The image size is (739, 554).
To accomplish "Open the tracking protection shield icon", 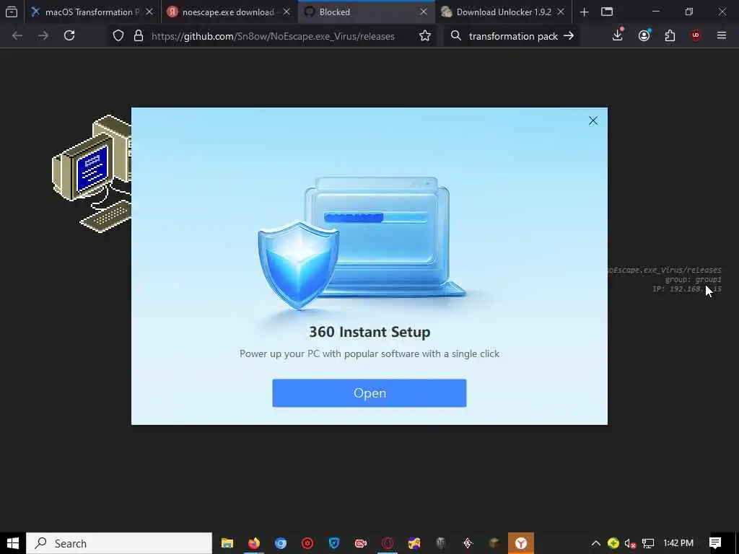I will 118,36.
